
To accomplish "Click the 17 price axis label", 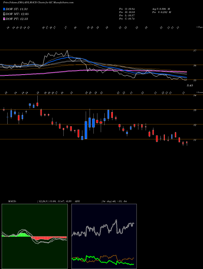I will [194, 51].
